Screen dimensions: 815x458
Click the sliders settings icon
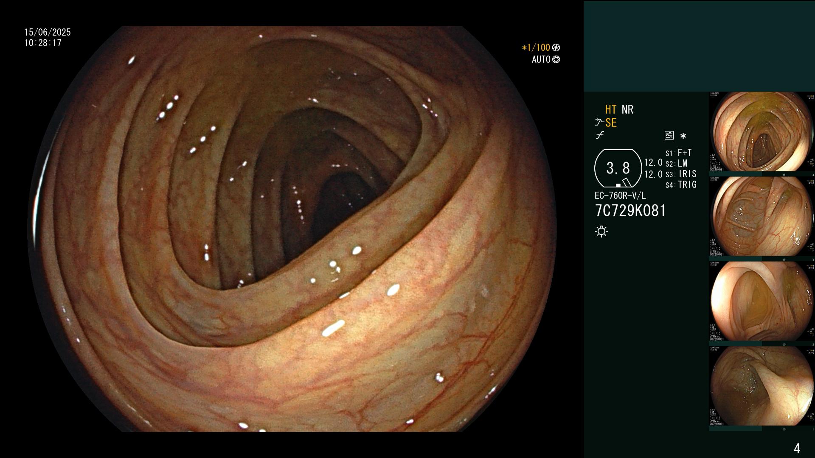click(669, 136)
